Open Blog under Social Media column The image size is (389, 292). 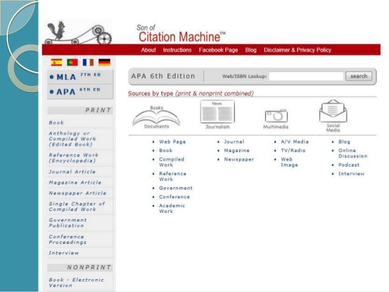coord(344,141)
